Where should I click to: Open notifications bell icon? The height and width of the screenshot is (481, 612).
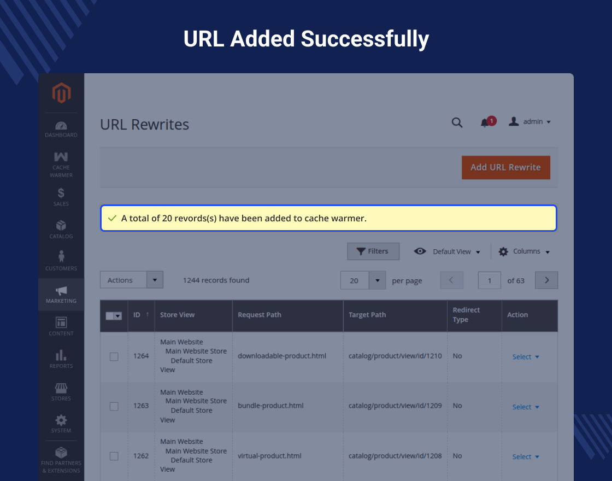pos(485,122)
